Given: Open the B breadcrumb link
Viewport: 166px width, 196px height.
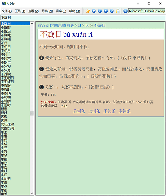Looking at the screenshot, I should pos(80,25).
